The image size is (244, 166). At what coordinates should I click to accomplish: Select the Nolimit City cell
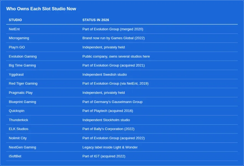[18, 138]
